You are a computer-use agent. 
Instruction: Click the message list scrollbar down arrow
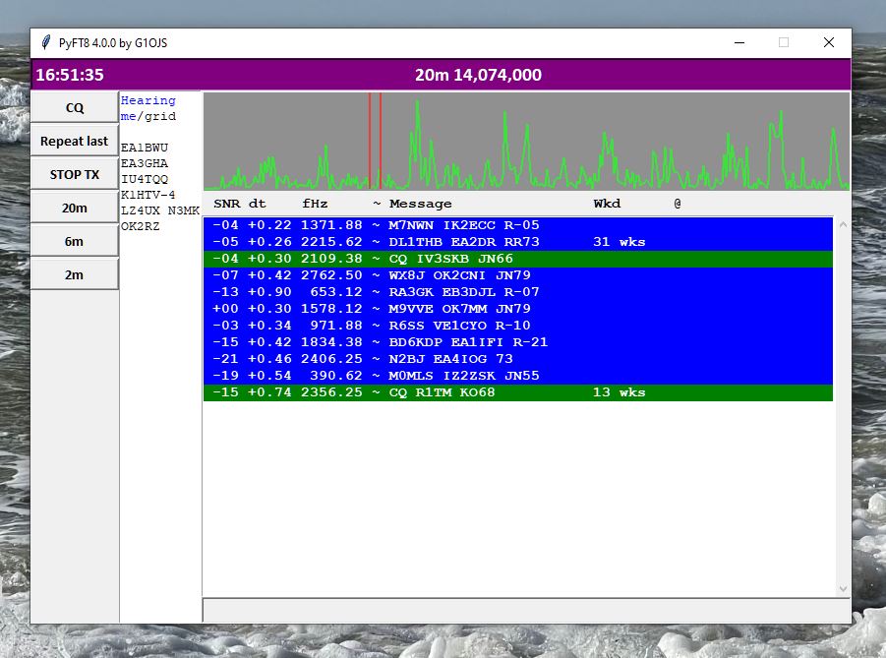[x=843, y=588]
